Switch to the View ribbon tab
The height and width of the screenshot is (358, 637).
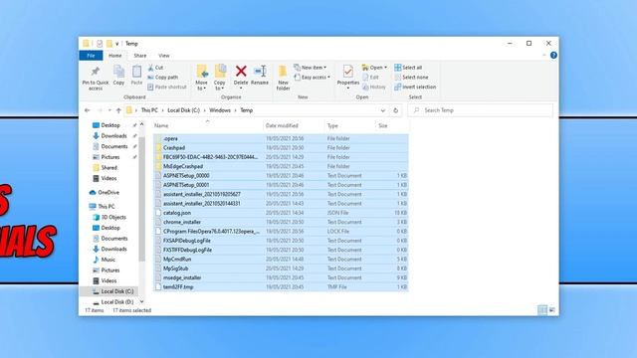pos(164,56)
